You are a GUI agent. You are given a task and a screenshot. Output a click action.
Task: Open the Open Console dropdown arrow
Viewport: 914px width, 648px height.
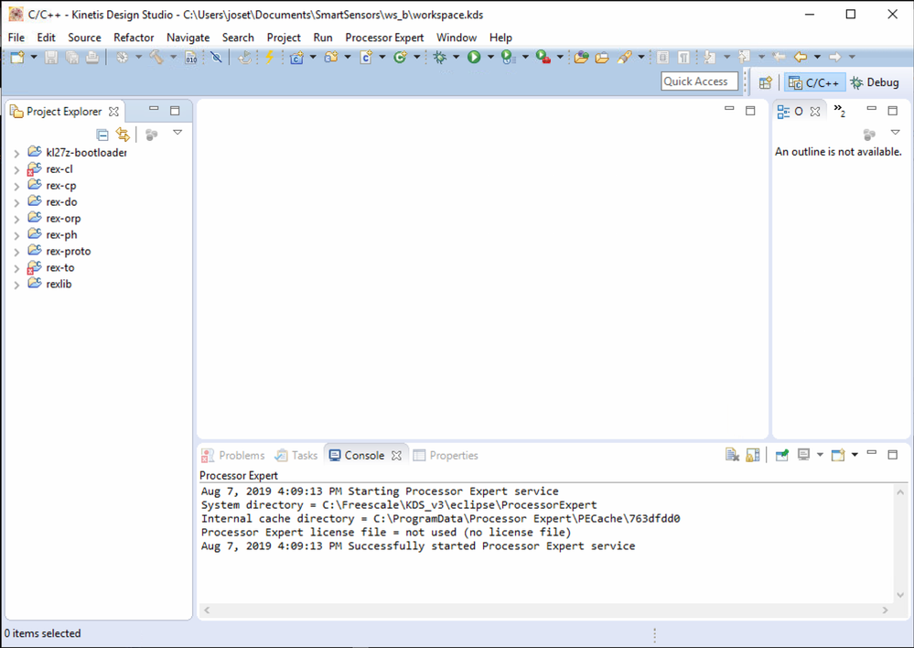tap(855, 455)
